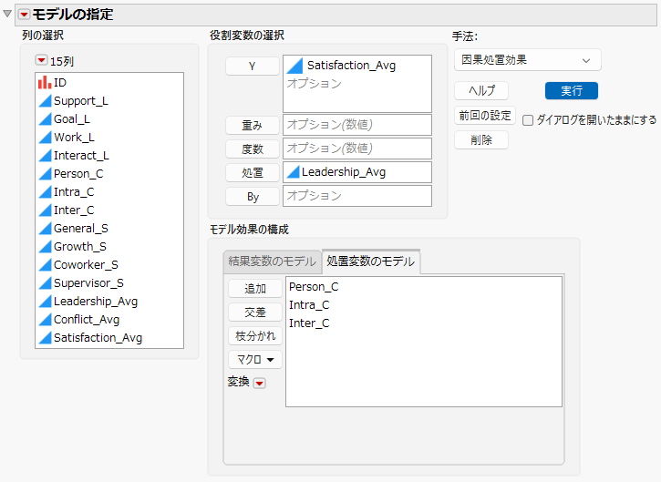Click the continuous icon beside Goal_L
Viewport: 661px width, 482px height.
click(x=45, y=119)
